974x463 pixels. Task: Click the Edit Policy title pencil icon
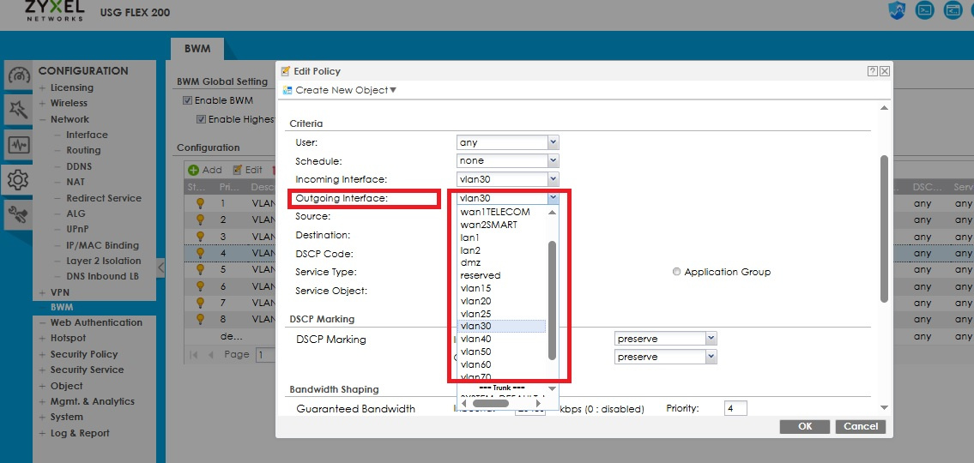pyautogui.click(x=286, y=71)
